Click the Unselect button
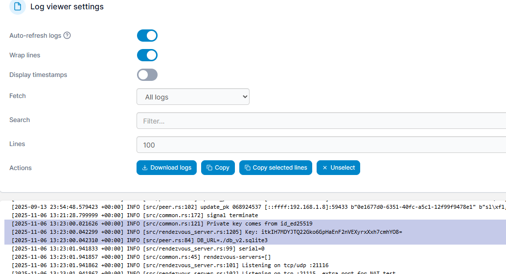Image resolution: width=506 pixels, height=274 pixels. pos(338,168)
